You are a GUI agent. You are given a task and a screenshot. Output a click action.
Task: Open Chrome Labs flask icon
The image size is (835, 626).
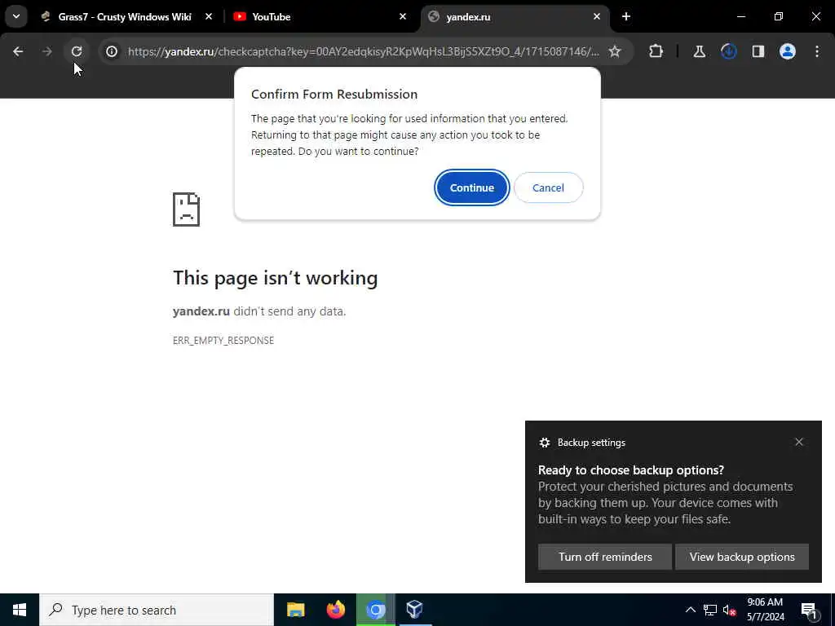[x=699, y=51]
